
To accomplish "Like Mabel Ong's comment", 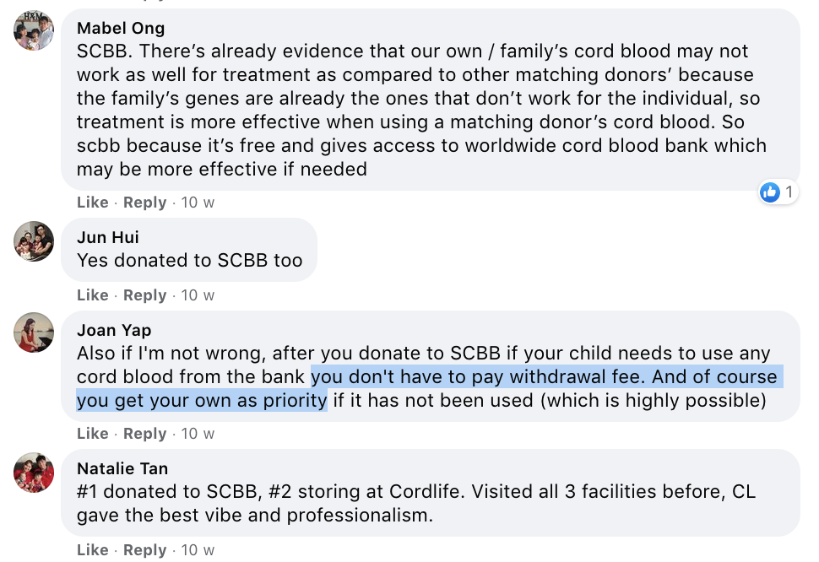I will click(92, 203).
